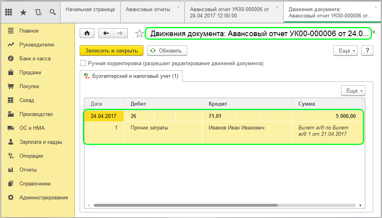Screen dimensions: 382x218
Task: Expand the top Еще dropdown
Action: coord(345,50)
